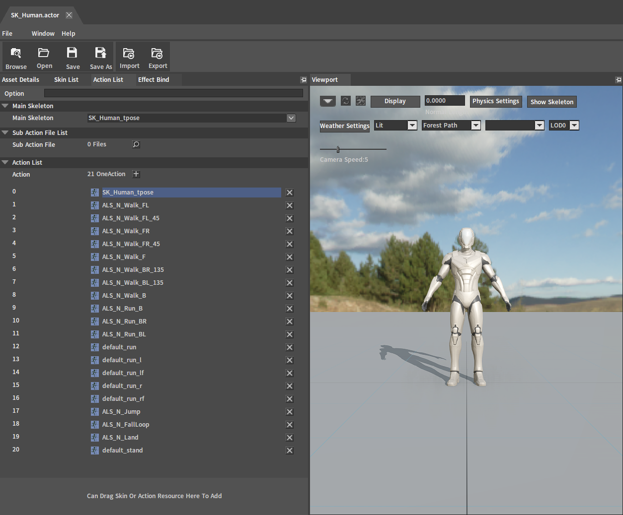This screenshot has height=515, width=623.
Task: Remove the ALS_N_Walk_F action
Action: [290, 257]
